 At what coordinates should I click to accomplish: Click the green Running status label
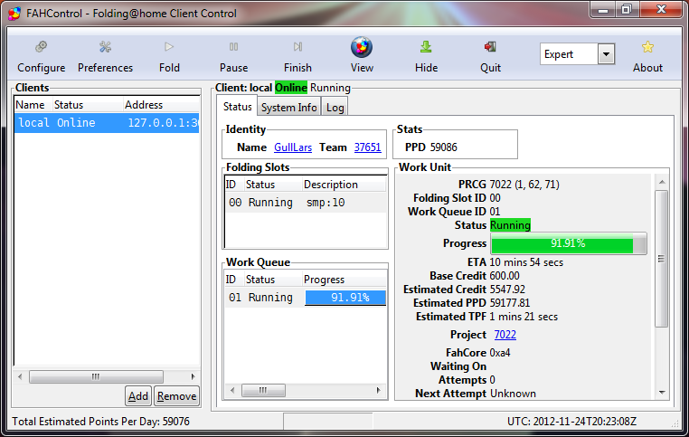(510, 225)
